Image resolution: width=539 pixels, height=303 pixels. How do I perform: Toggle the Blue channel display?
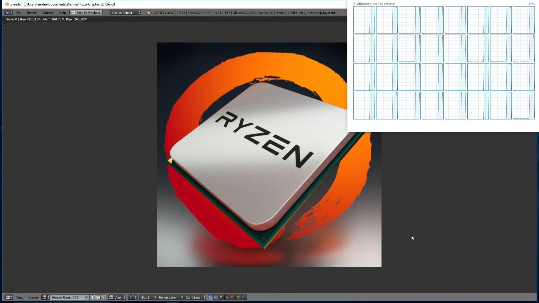click(x=244, y=297)
